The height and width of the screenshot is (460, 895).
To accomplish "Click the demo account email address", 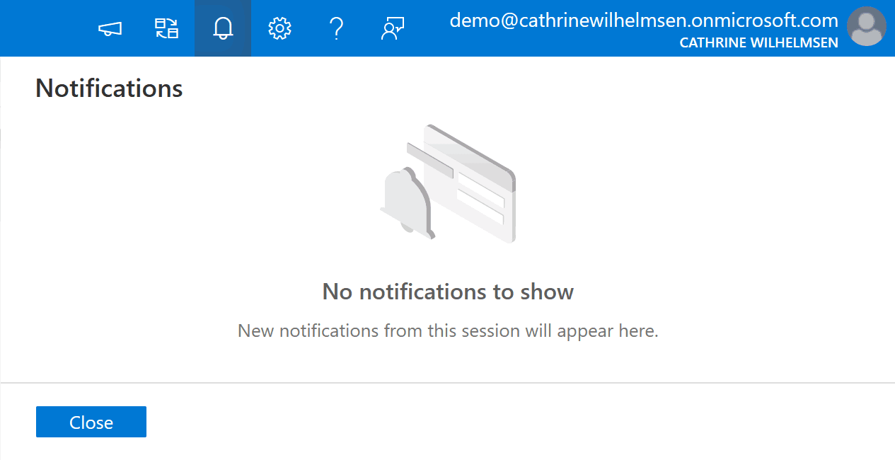I will [x=643, y=20].
